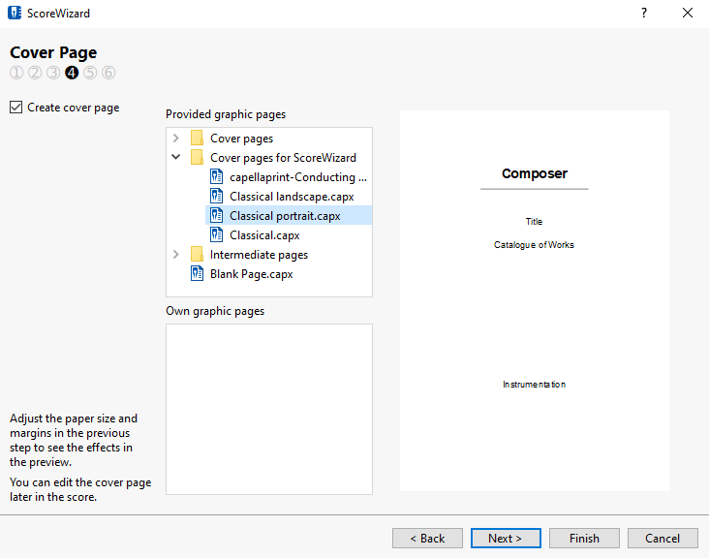Select Blank Page.capx template
The image size is (709, 558).
251,274
